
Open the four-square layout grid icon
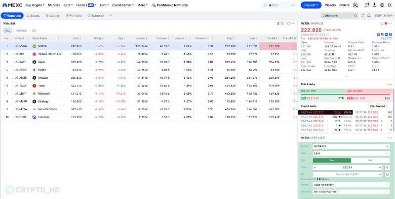click(x=362, y=16)
